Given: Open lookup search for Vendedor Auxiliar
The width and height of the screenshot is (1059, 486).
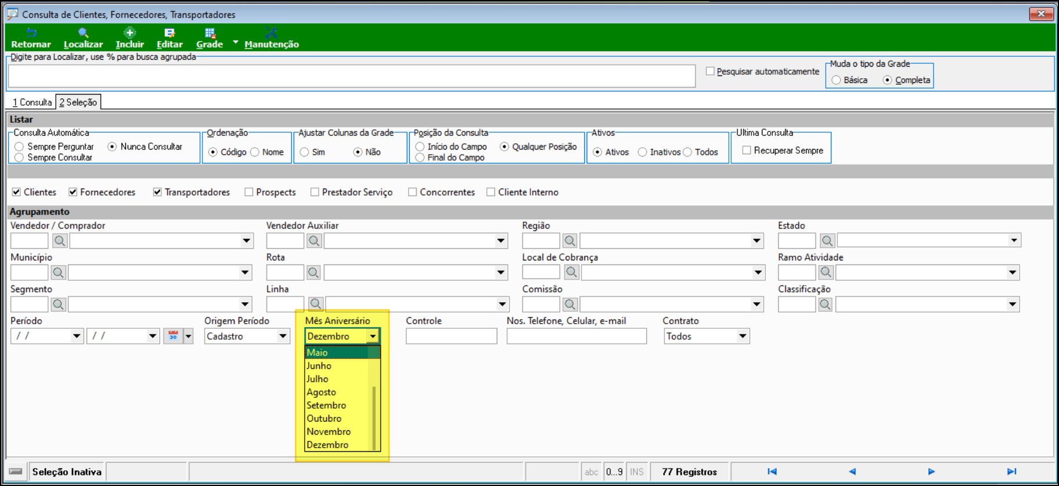Looking at the screenshot, I should pyautogui.click(x=314, y=241).
